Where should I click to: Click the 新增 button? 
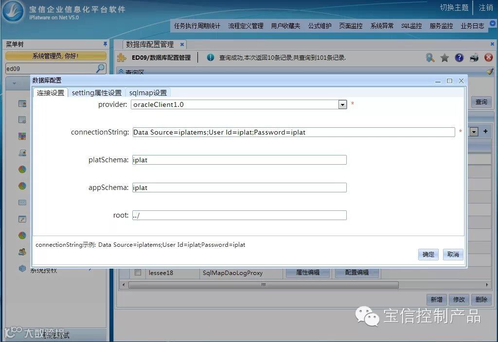(x=436, y=299)
